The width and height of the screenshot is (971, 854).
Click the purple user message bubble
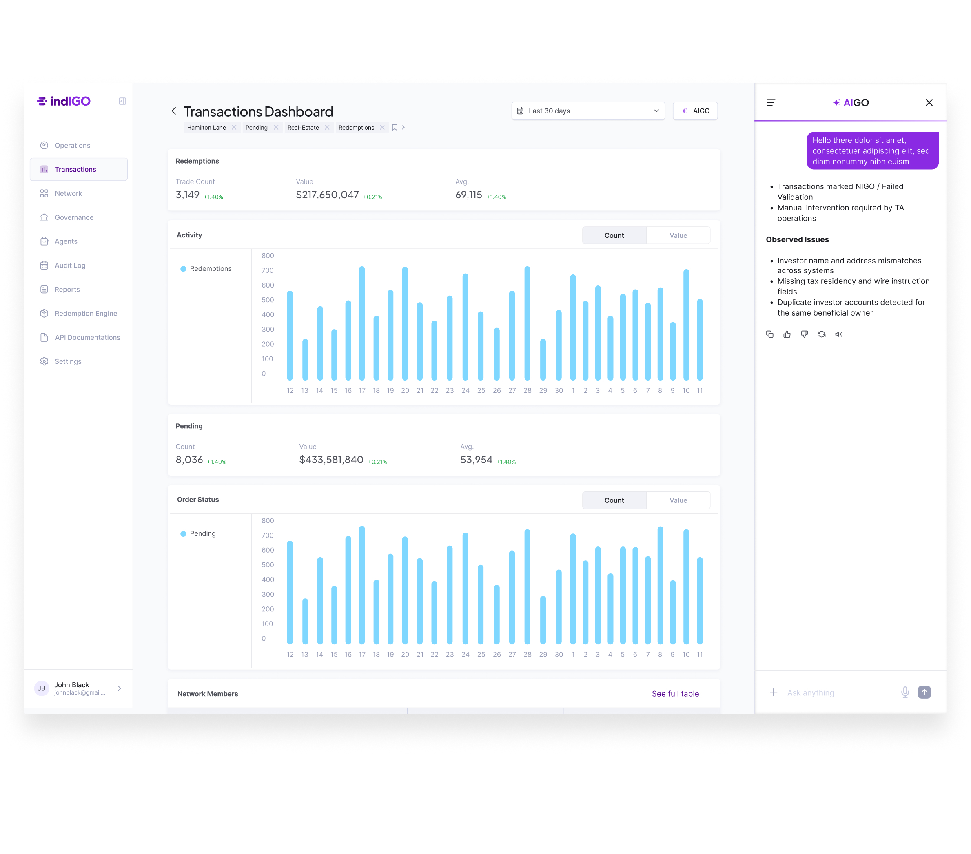[873, 151]
